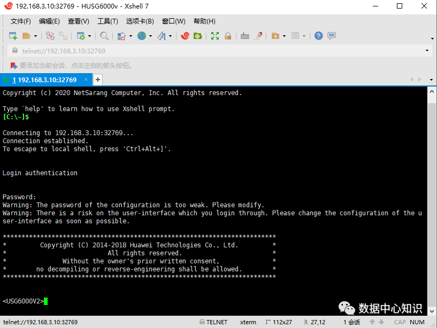Open the tab list dropdown arrow
Viewport: 437px width, 328px height.
(x=431, y=80)
